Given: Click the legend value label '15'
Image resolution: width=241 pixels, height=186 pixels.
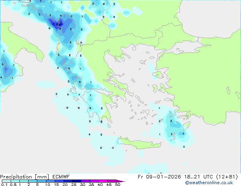Looking at the screenshot, I should point(56,184).
